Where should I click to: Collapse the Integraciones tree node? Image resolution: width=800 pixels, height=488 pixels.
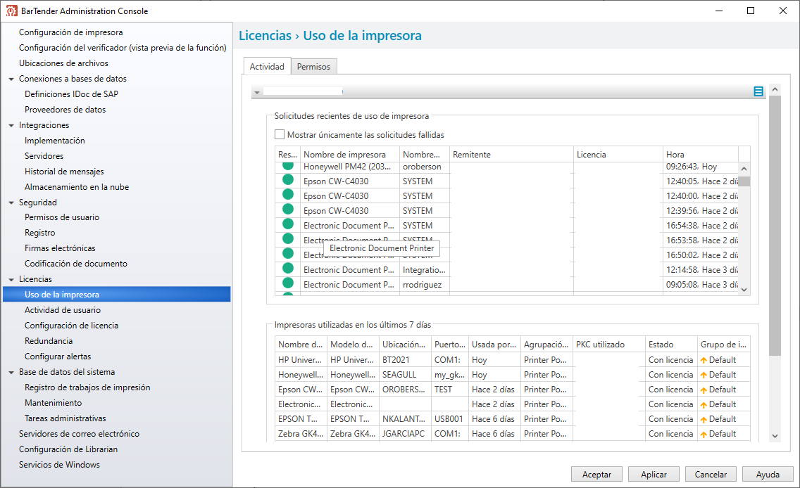coord(11,125)
